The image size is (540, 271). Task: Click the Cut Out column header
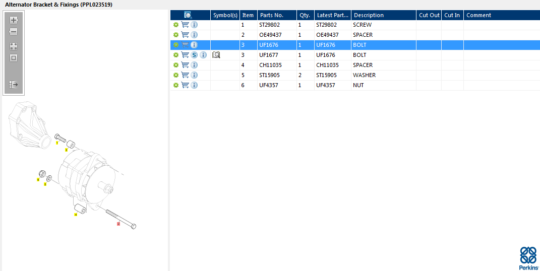(x=429, y=15)
